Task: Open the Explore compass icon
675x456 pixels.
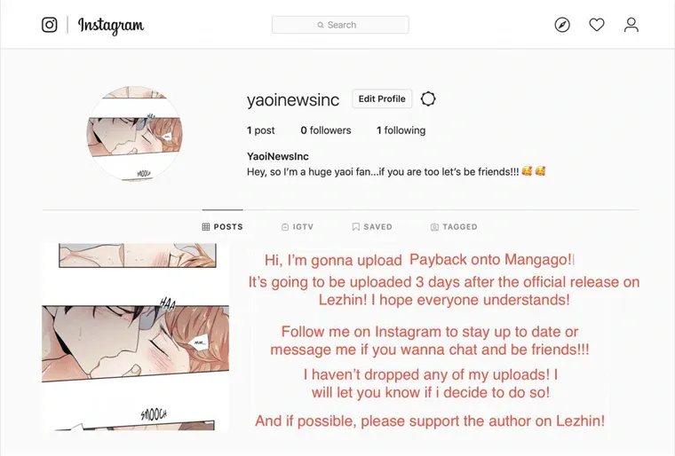Action: click(562, 25)
